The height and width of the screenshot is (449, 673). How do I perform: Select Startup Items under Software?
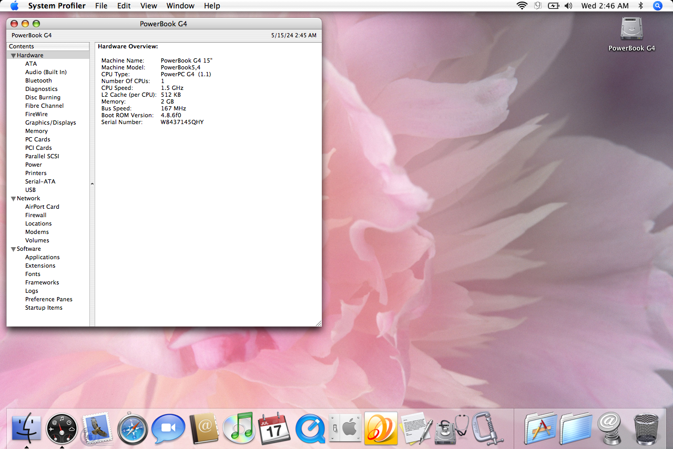point(44,308)
